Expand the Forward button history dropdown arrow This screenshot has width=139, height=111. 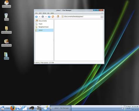click(x=46, y=17)
